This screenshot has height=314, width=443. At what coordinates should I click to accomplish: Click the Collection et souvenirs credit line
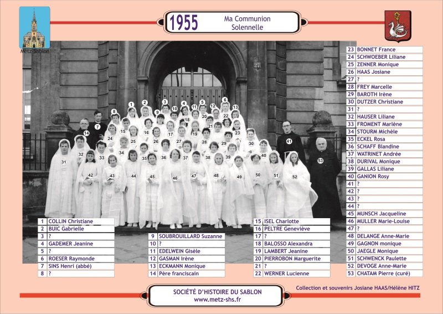coord(358,288)
